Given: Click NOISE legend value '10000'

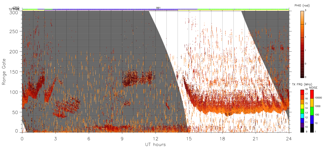Looking at the screenshot, I should [318, 98].
